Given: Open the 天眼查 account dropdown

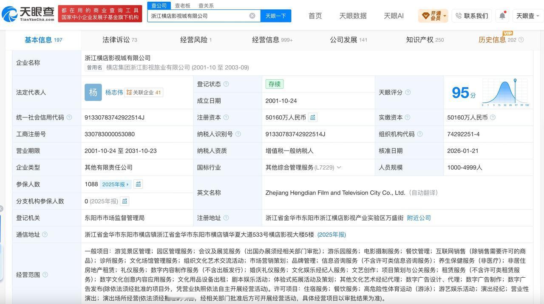Looking at the screenshot, I should click(527, 16).
